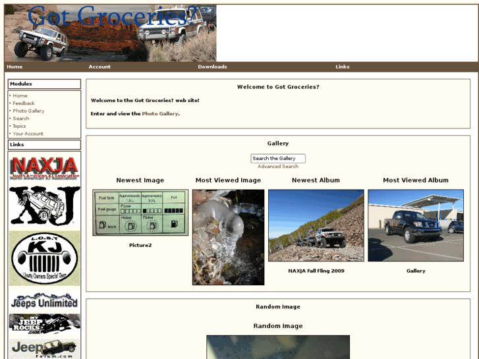The image size is (479, 359).
Task: Click the Got Groceries? header banner
Action: tap(110, 33)
